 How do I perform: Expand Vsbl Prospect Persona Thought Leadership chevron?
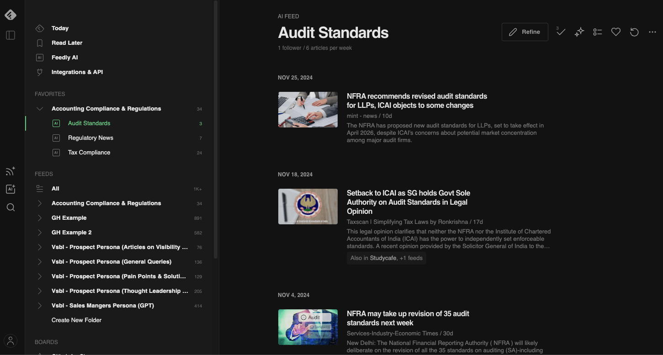coord(40,291)
